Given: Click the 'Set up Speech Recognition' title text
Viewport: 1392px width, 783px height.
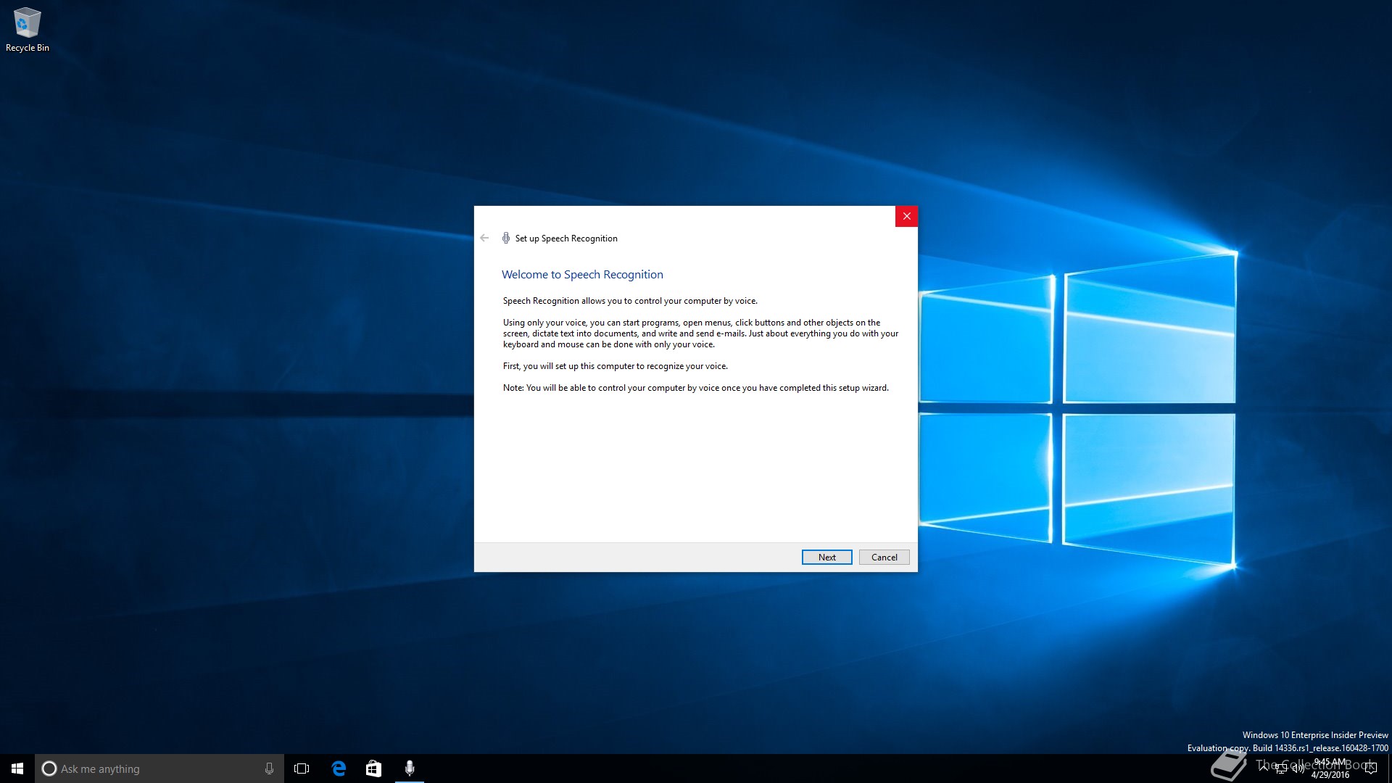Looking at the screenshot, I should [x=566, y=239].
